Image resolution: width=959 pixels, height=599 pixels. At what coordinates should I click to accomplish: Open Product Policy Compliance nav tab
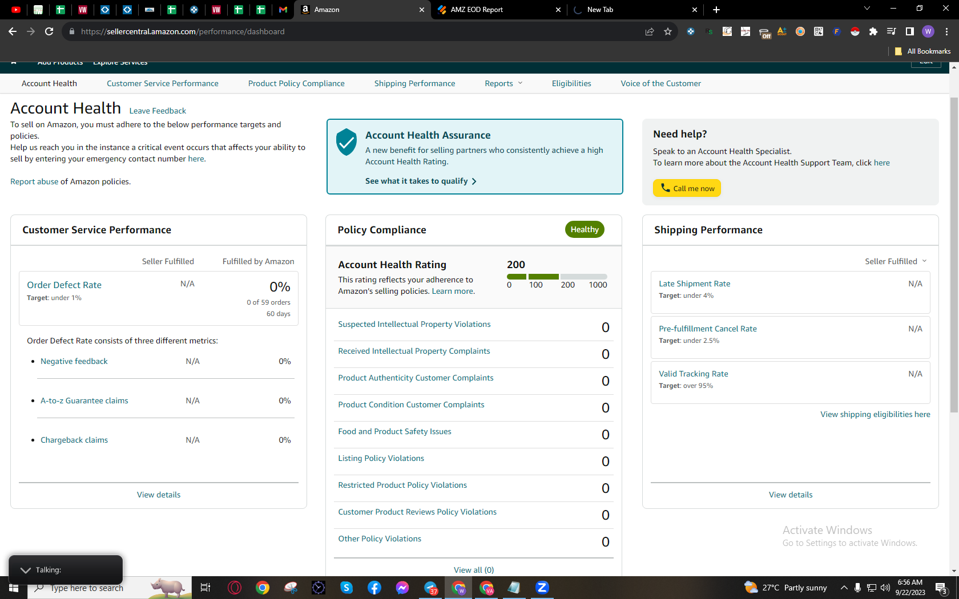point(296,83)
